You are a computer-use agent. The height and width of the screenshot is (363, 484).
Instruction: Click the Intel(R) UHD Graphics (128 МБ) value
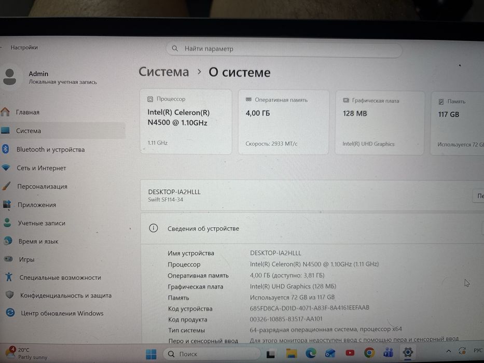pos(293,286)
